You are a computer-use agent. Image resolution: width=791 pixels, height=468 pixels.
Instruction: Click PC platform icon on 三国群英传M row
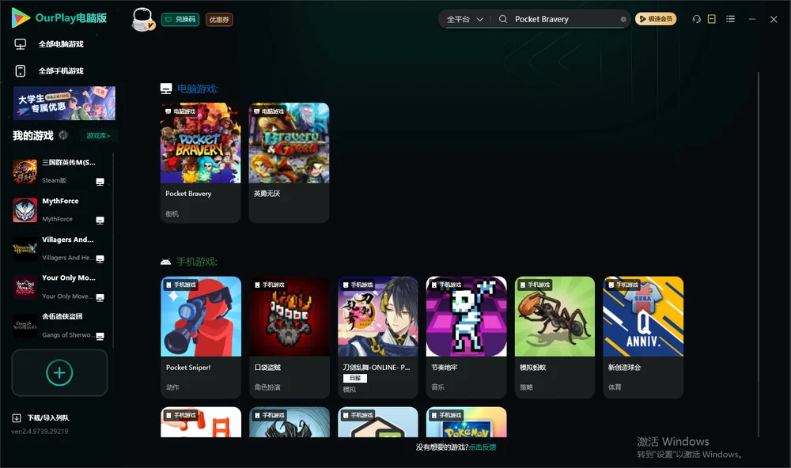(x=100, y=182)
